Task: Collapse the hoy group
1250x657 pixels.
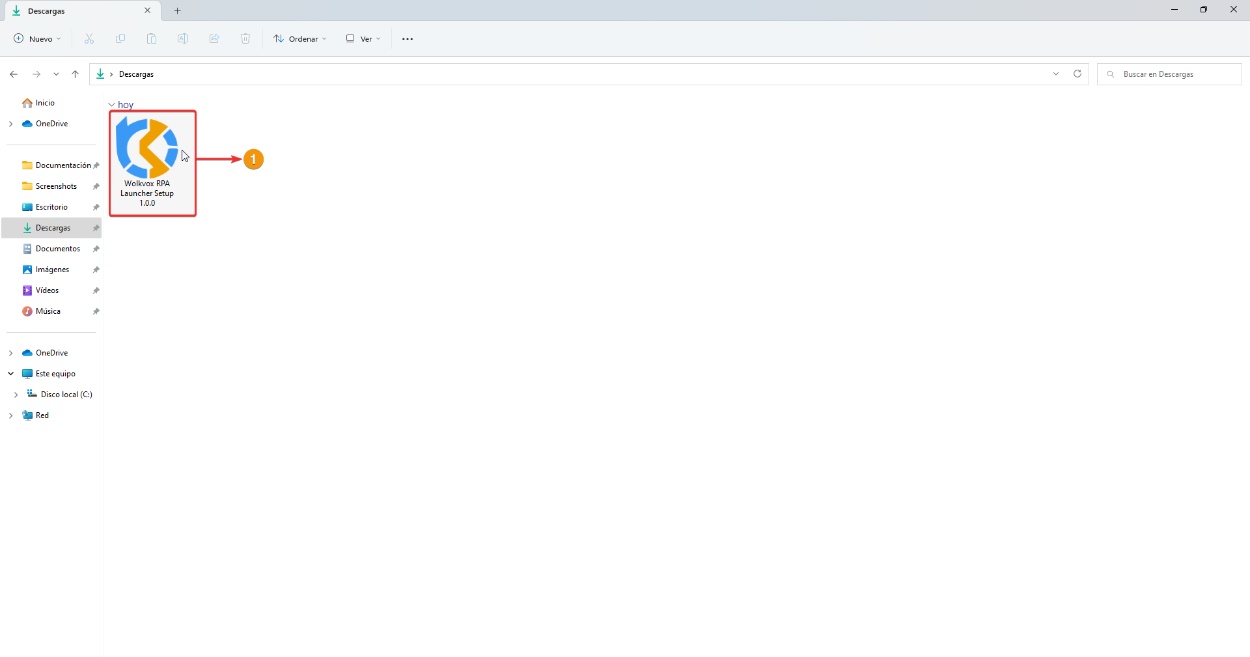Action: (x=112, y=105)
